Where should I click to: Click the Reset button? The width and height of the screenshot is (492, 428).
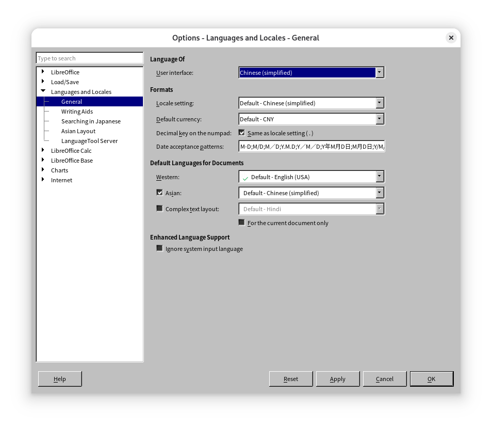click(x=291, y=379)
